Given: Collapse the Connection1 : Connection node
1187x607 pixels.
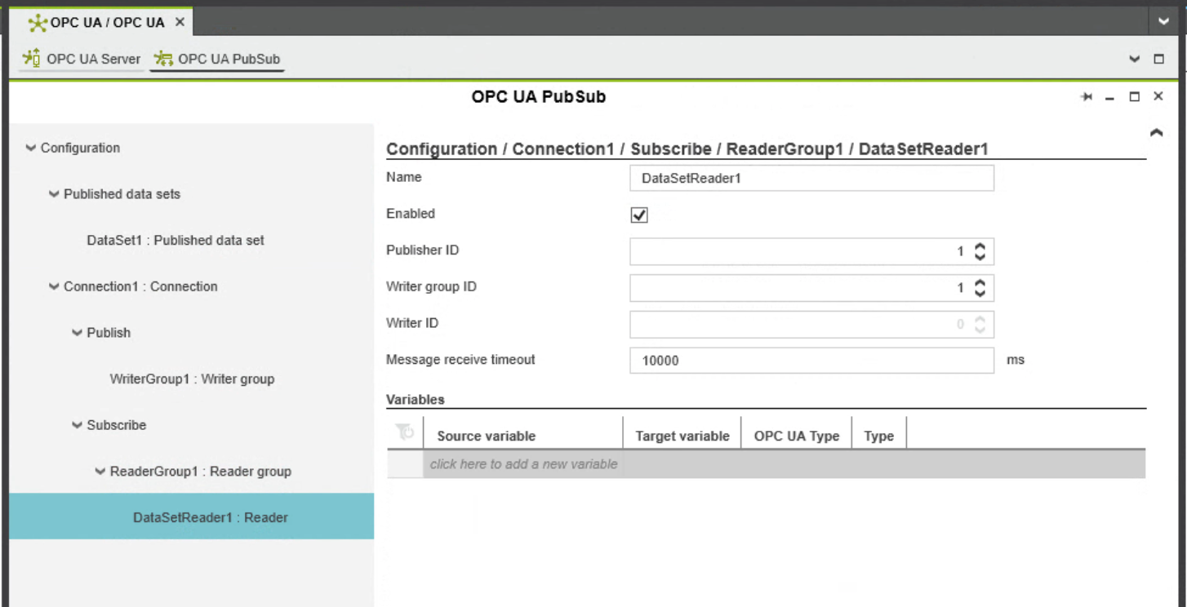Looking at the screenshot, I should click(54, 286).
